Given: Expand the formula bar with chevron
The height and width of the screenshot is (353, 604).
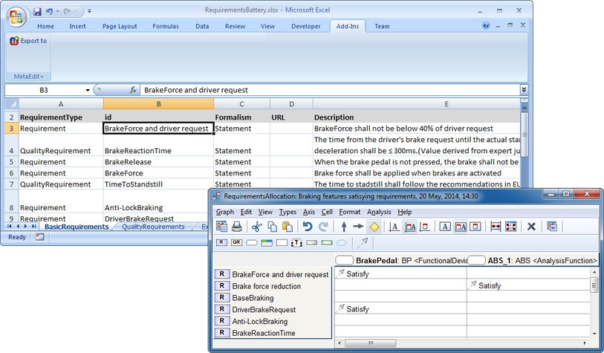Looking at the screenshot, I should [x=524, y=90].
